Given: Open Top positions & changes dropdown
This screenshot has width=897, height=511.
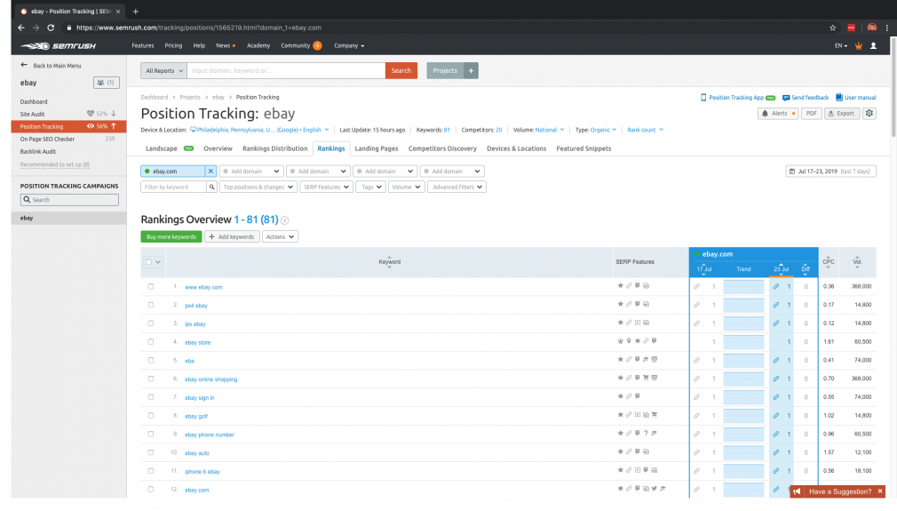Looking at the screenshot, I should click(258, 188).
